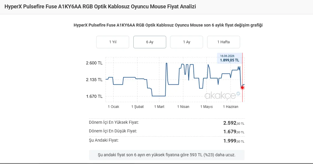Click the Fiyat Analizi page heading

[x=100, y=7]
